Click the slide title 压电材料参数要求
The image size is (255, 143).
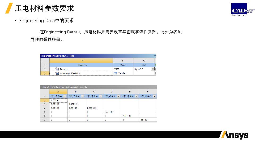(44, 8)
